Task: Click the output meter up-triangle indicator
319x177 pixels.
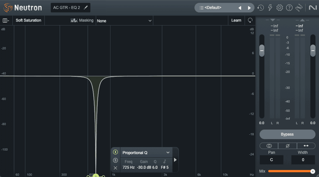Action: [x=302, y=20]
